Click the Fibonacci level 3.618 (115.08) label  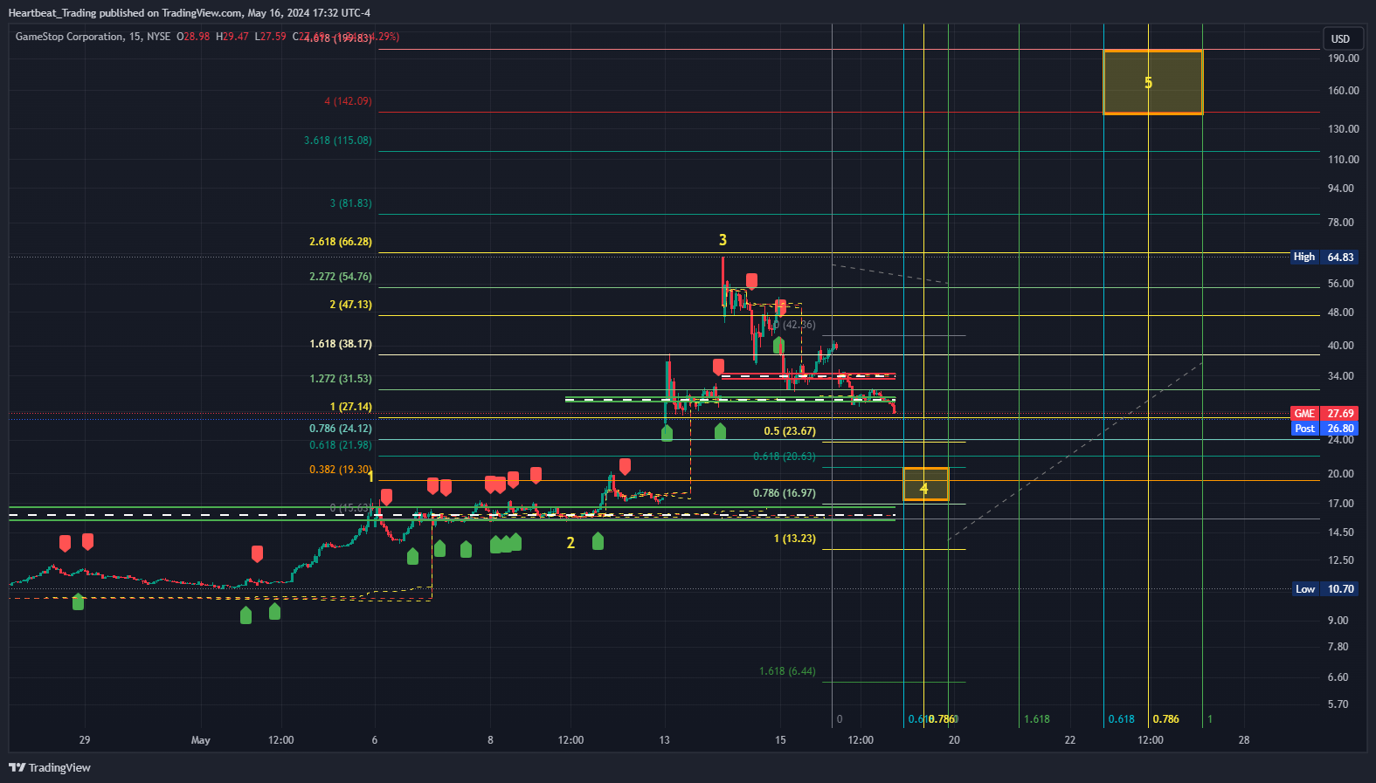pos(338,141)
